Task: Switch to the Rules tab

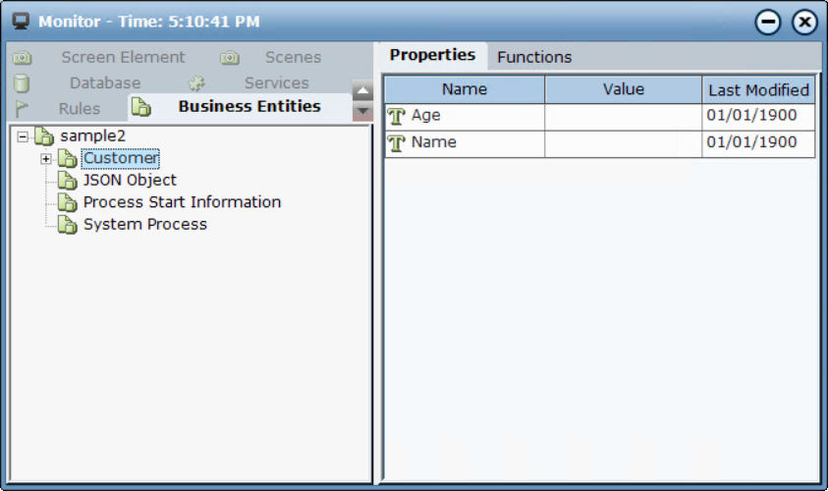Action: (79, 108)
